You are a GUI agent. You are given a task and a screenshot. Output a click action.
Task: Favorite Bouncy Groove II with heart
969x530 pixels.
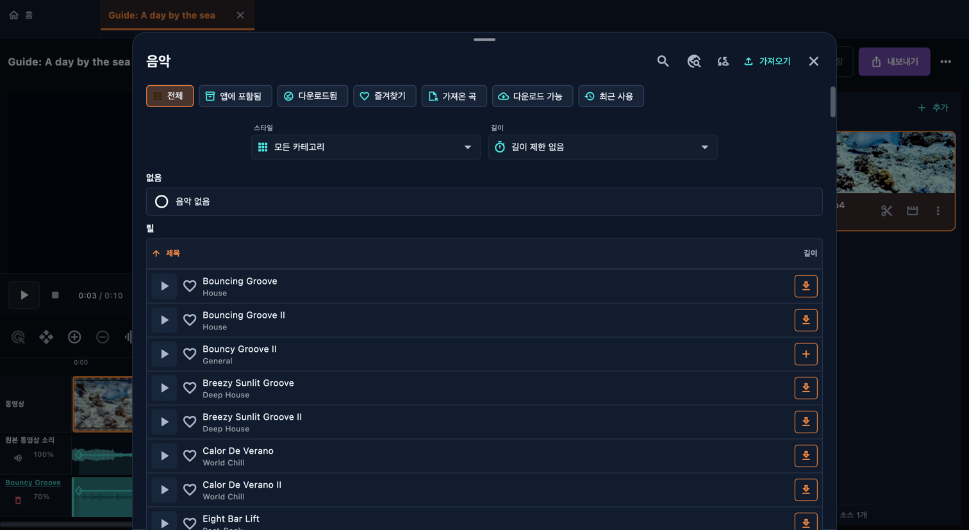coord(190,354)
